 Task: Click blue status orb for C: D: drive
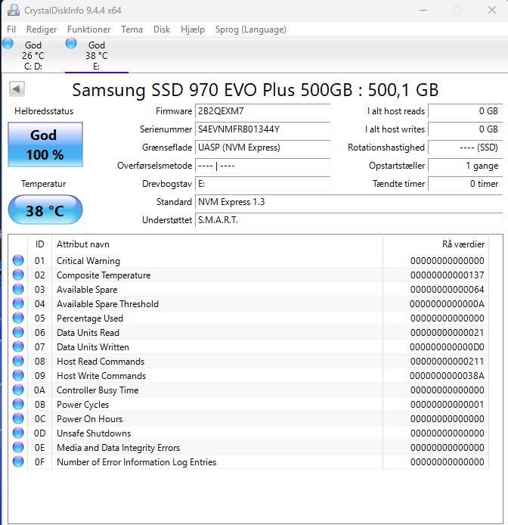coord(8,44)
